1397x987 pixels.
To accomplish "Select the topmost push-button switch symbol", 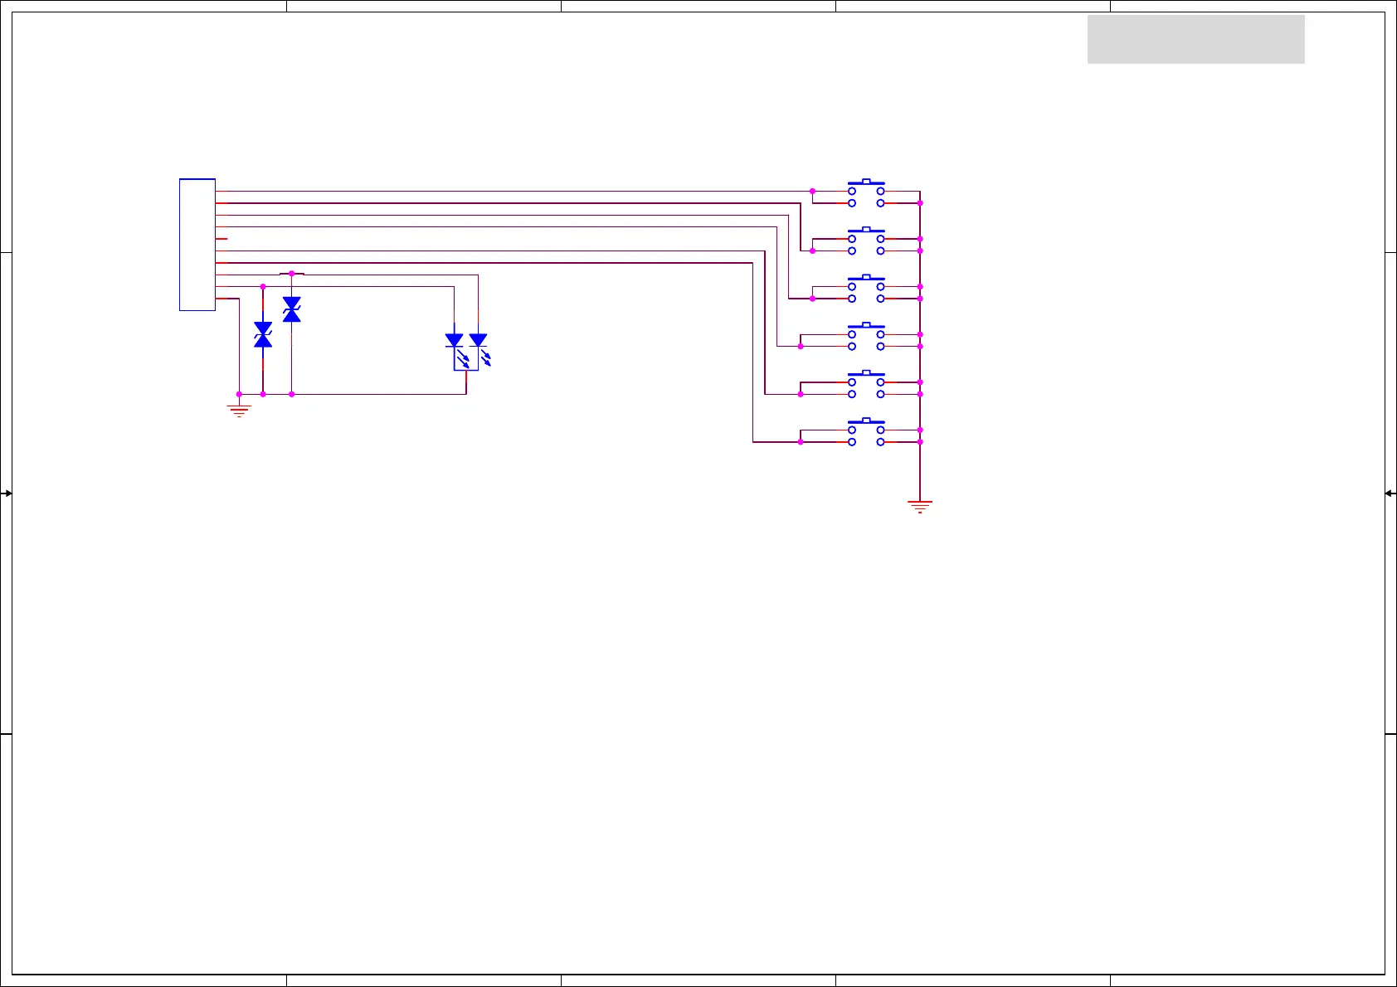I will pos(866,192).
